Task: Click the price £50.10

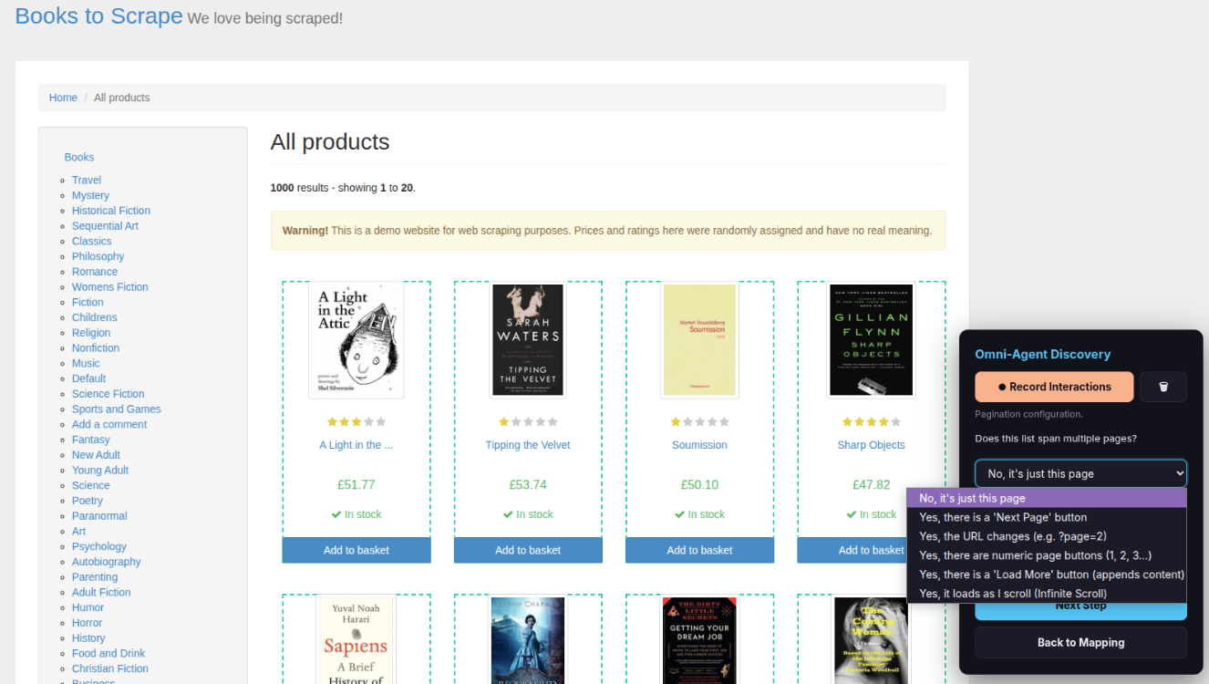Action: pos(699,484)
